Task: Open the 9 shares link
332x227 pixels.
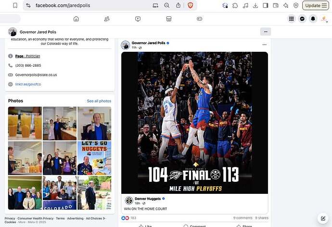Action: coord(262,218)
